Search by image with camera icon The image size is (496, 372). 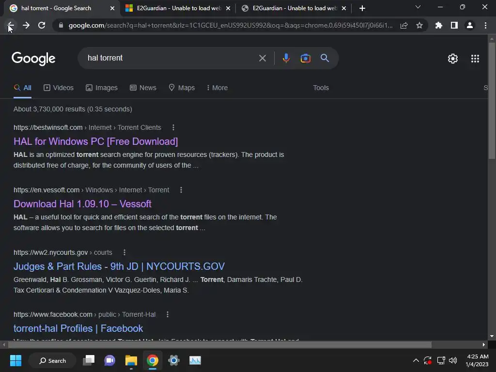pos(305,58)
